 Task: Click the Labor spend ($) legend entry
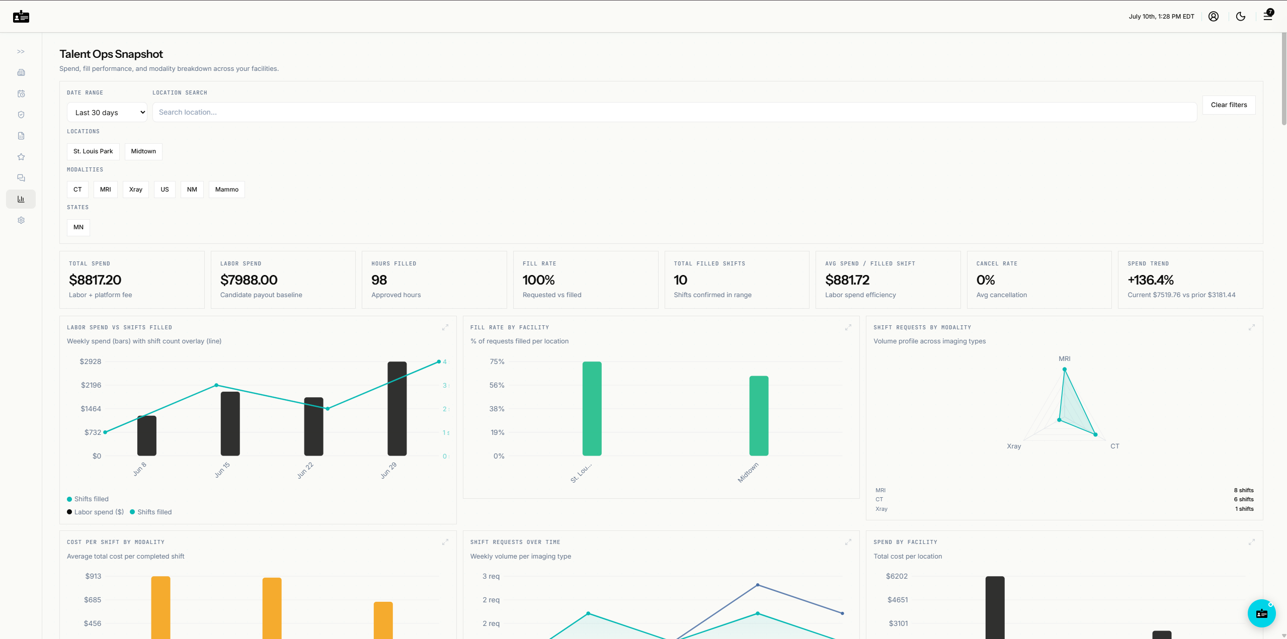click(95, 512)
